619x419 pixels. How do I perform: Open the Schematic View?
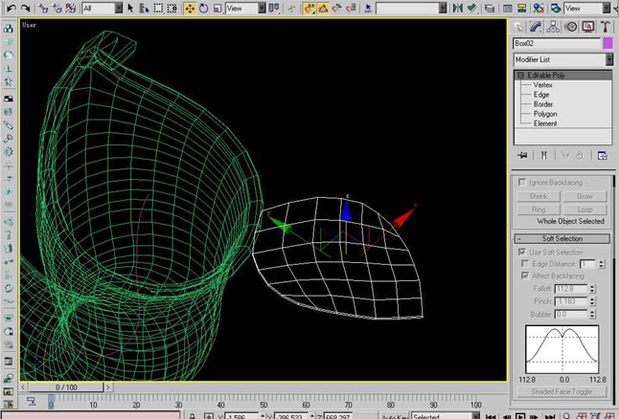pos(521,8)
